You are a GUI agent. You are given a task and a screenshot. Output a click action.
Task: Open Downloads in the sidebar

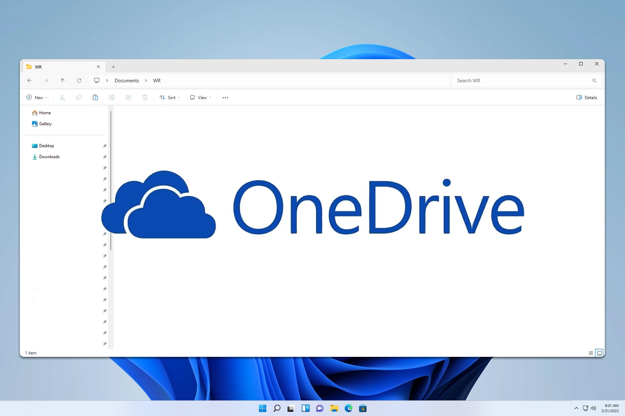[49, 157]
